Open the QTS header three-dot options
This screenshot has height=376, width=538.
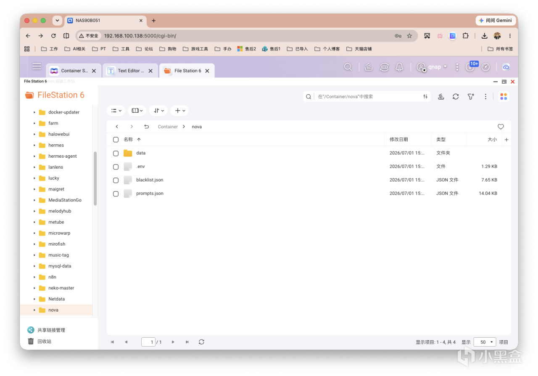(457, 67)
